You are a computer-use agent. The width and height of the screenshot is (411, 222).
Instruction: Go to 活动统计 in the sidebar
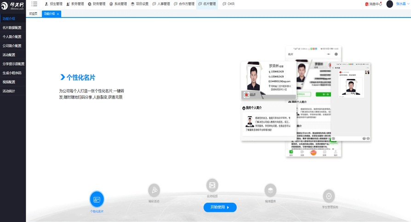[x=9, y=91]
